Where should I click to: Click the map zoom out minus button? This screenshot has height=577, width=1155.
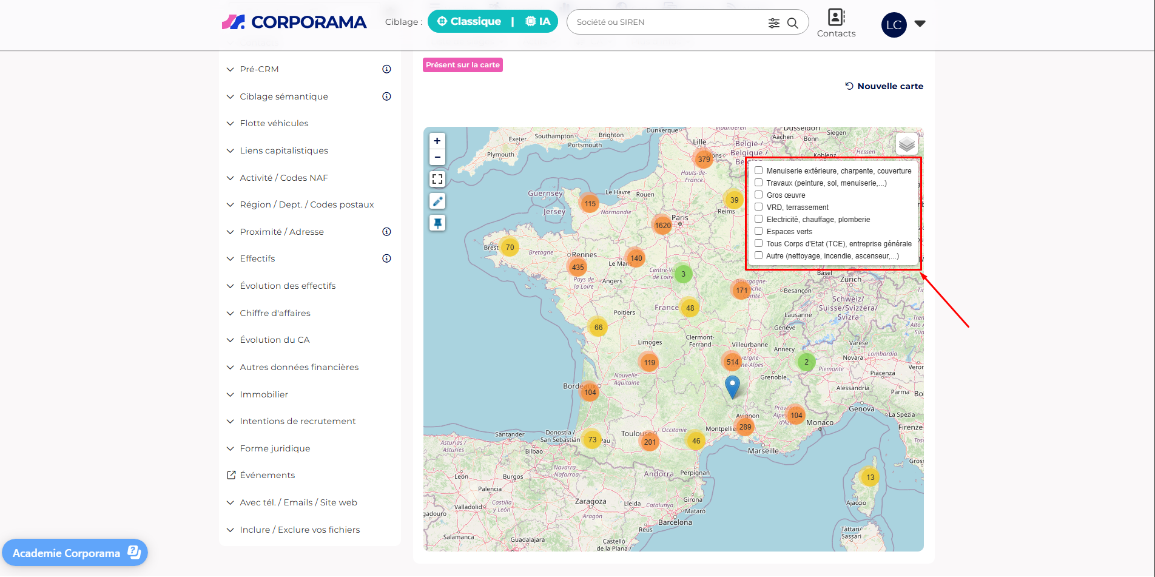tap(437, 157)
